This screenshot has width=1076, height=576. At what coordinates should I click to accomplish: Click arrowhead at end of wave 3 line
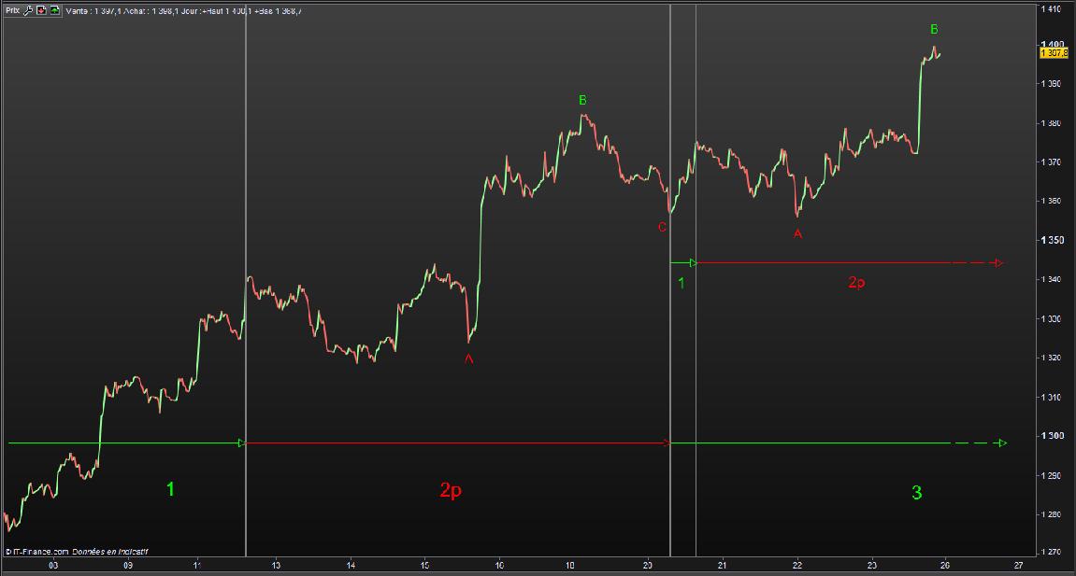point(1000,443)
